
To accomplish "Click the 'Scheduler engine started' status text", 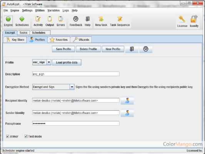I will 18,151.
